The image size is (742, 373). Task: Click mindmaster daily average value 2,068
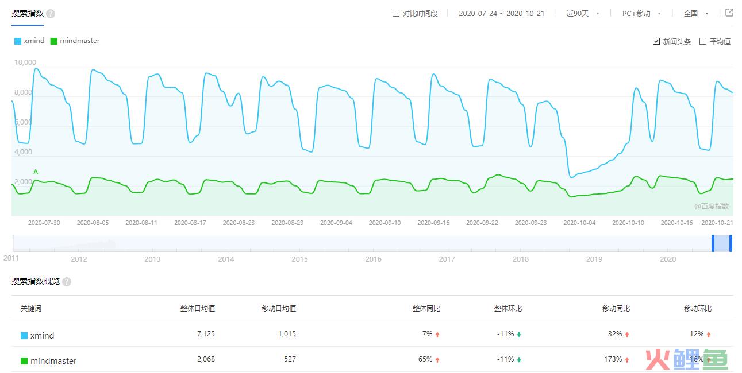(205, 359)
